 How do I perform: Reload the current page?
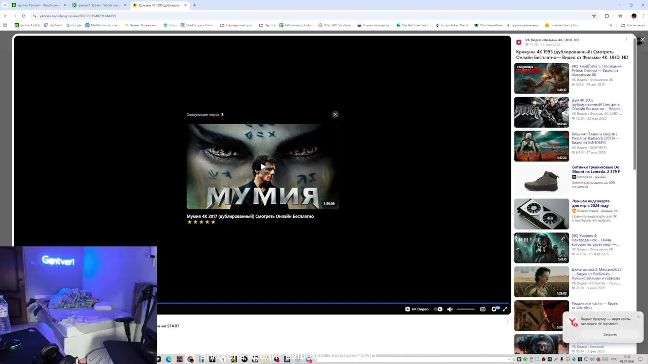tap(23, 16)
